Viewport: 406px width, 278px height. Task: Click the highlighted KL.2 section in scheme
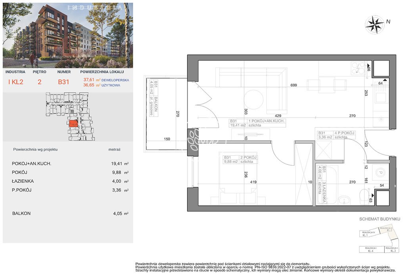tap(388, 230)
